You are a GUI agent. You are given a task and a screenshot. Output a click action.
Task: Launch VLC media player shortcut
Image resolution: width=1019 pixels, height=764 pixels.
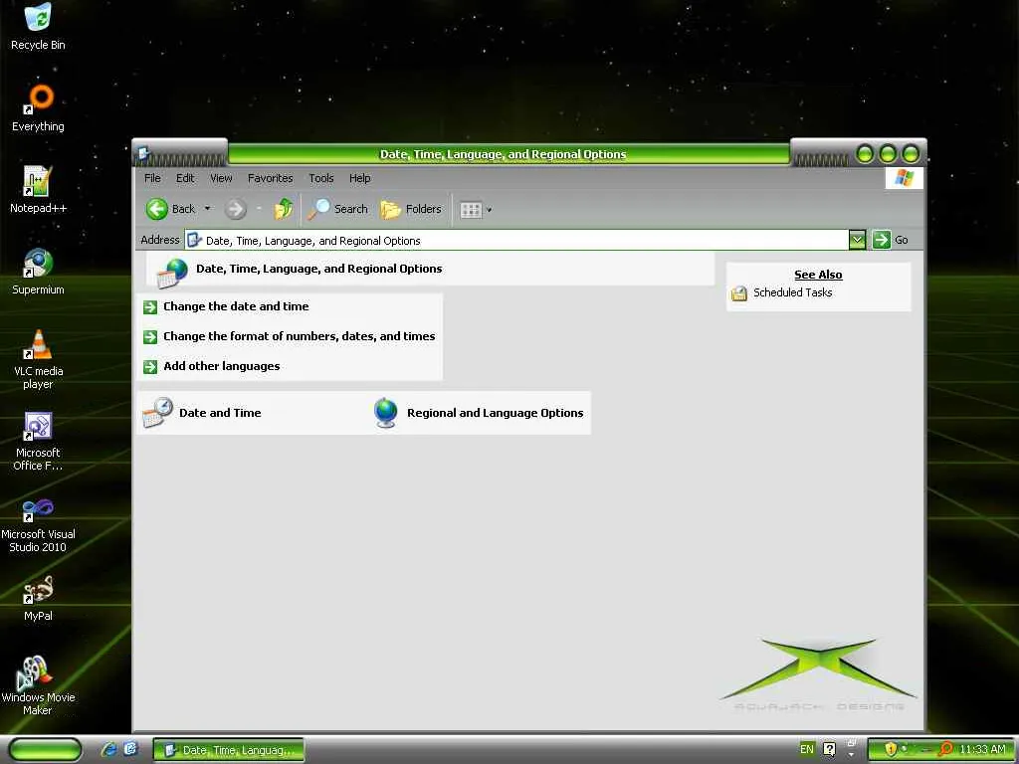pyautogui.click(x=38, y=359)
